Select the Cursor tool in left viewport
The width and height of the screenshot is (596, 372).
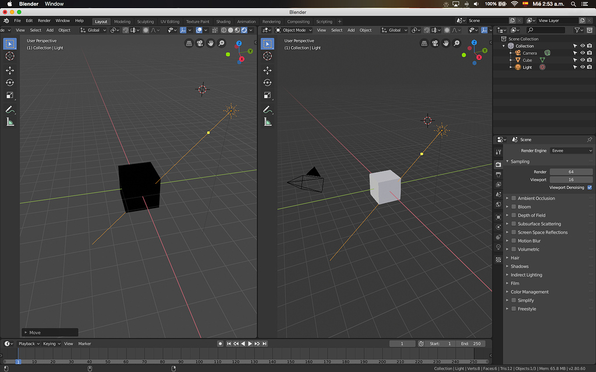pos(10,56)
